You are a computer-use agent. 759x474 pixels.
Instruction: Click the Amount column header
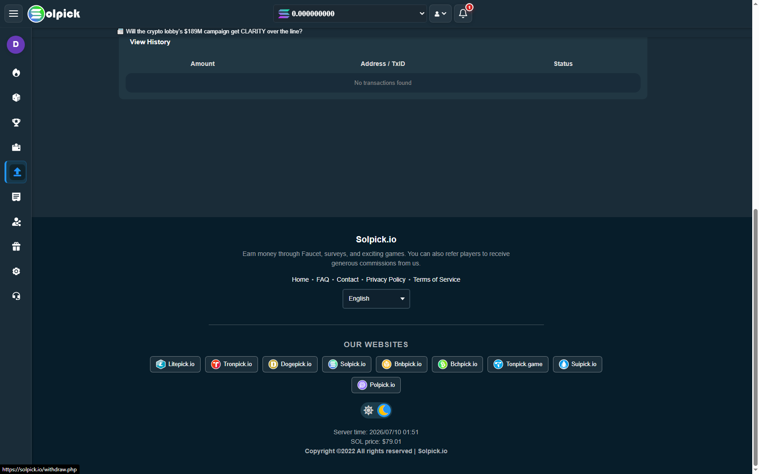tap(202, 64)
